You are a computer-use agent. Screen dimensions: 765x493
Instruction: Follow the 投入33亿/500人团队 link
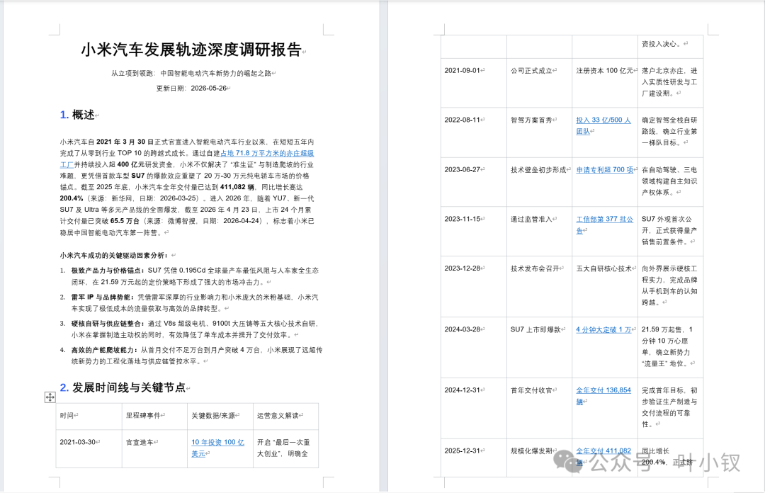pos(603,125)
